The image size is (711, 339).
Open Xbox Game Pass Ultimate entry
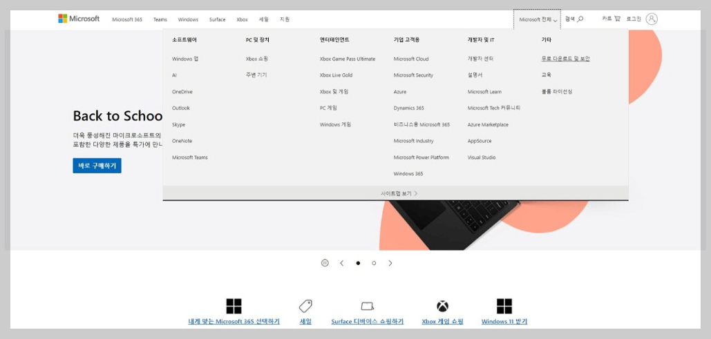tap(348, 59)
